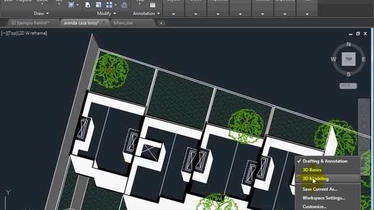Screen dimensions: 374x210
Task: Expand the Annotation panel title
Action: [146, 13]
